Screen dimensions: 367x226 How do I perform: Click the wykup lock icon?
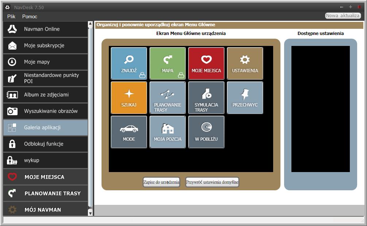pyautogui.click(x=12, y=160)
